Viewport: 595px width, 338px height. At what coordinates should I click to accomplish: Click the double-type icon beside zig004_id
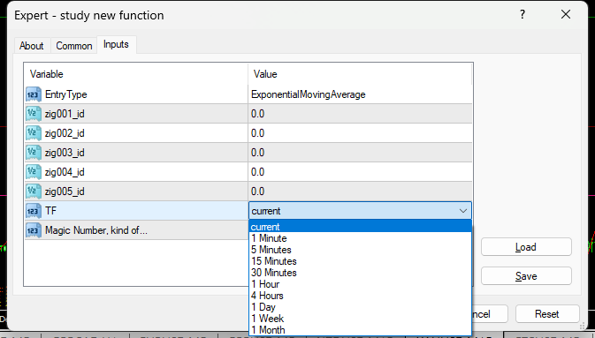pos(34,172)
